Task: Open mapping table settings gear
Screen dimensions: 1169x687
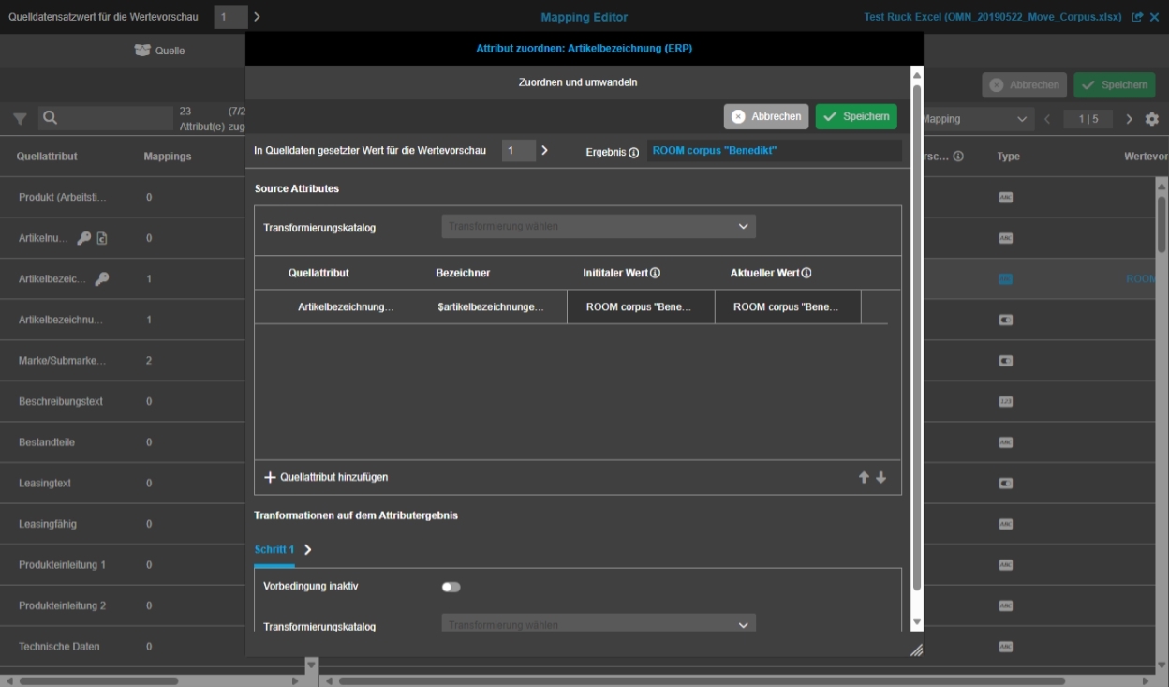Action: 1152,119
